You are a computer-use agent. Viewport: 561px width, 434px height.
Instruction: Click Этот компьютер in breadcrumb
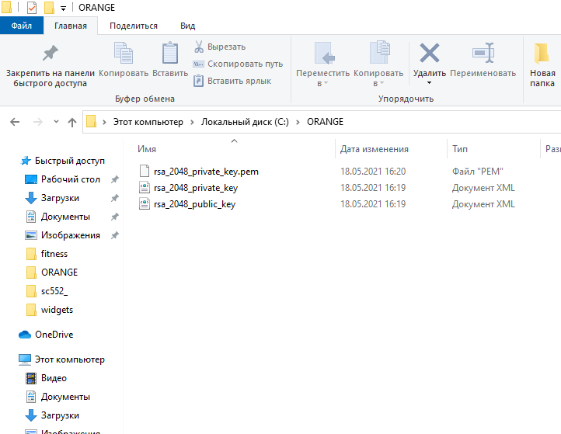click(x=148, y=122)
